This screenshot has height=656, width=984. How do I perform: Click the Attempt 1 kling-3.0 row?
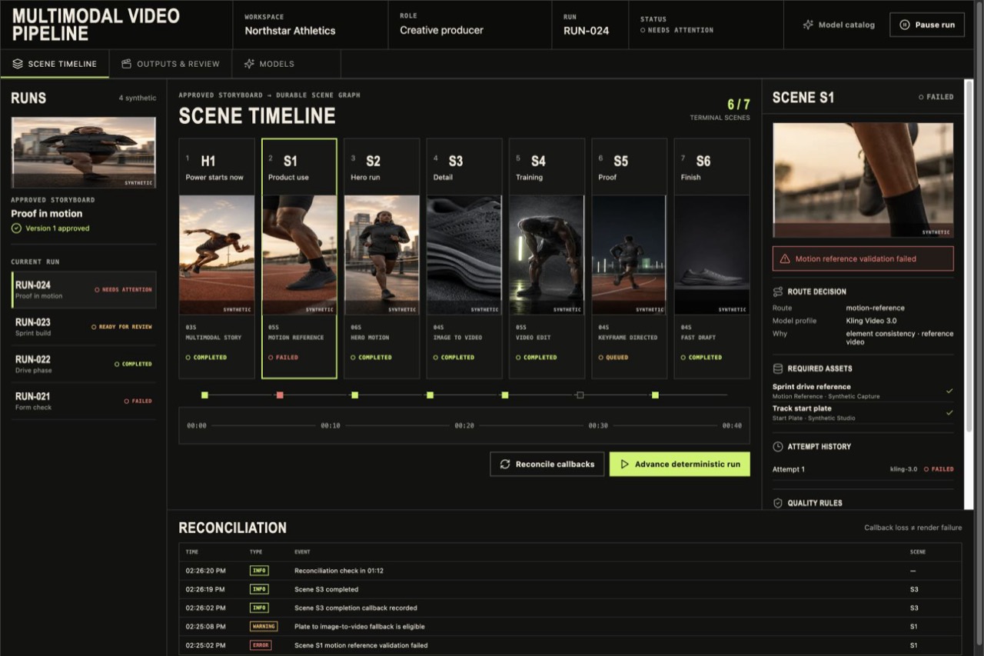click(x=863, y=469)
